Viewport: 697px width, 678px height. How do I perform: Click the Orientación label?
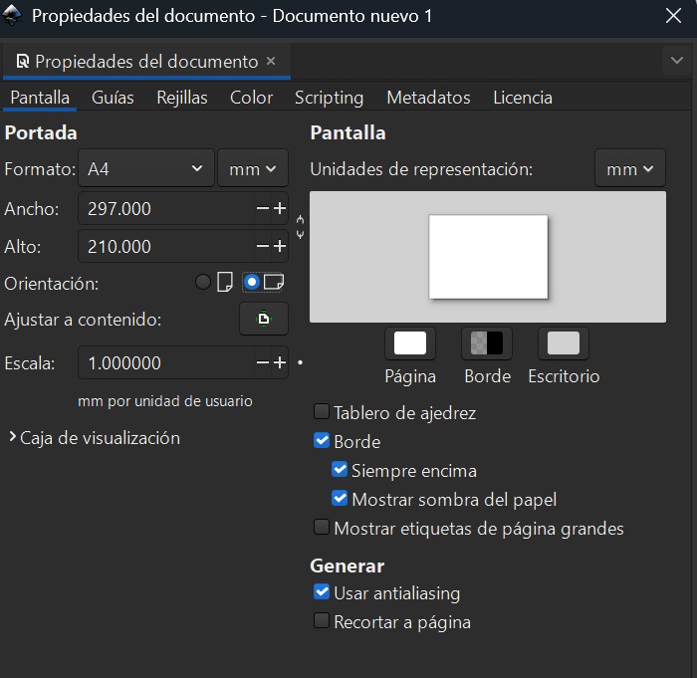click(52, 283)
